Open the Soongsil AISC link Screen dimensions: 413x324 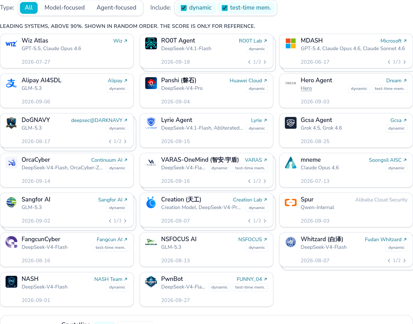[388, 160]
